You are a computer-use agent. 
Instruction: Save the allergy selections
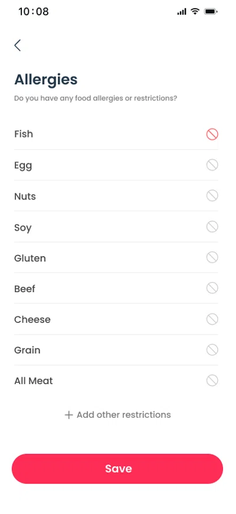point(117,469)
